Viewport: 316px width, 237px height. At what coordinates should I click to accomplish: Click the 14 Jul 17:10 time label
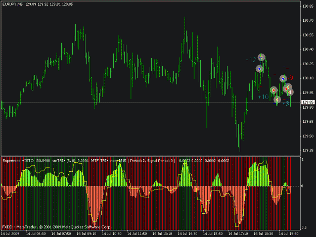point(238,234)
